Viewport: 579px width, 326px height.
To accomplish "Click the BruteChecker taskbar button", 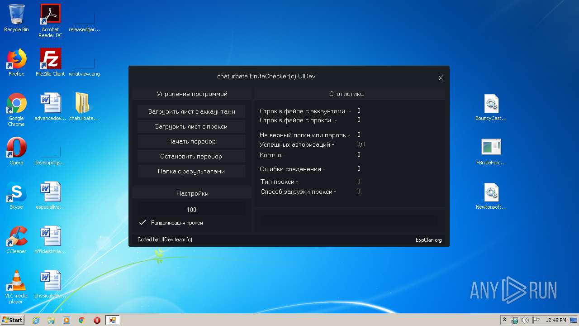I will coord(113,320).
